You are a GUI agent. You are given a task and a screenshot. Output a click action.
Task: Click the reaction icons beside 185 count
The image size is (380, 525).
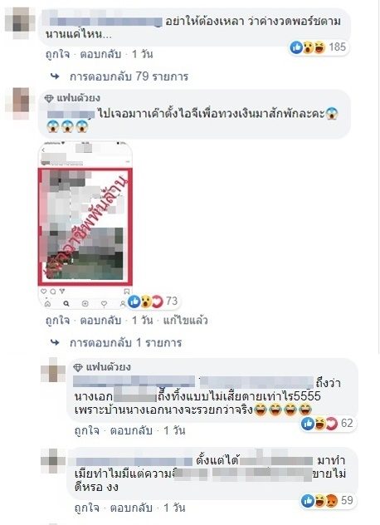[x=308, y=47]
